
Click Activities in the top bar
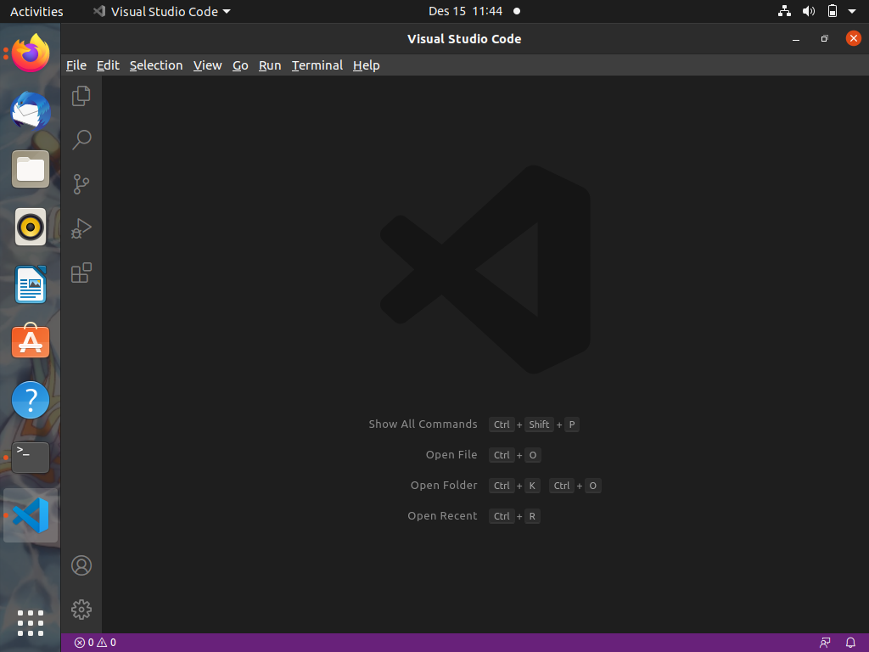[x=36, y=11]
